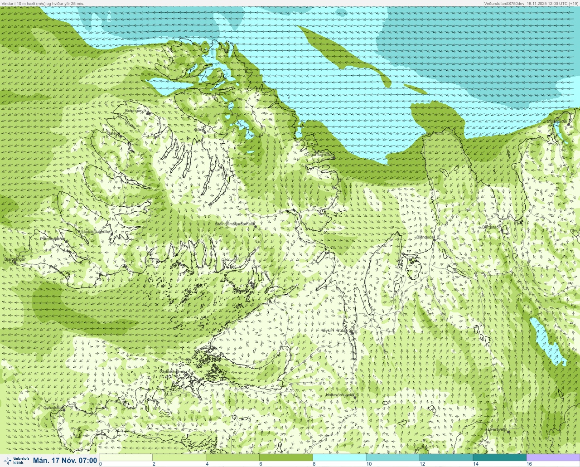Click the Æðey station label
Viewport: 580px width, 467px height.
pos(199,130)
